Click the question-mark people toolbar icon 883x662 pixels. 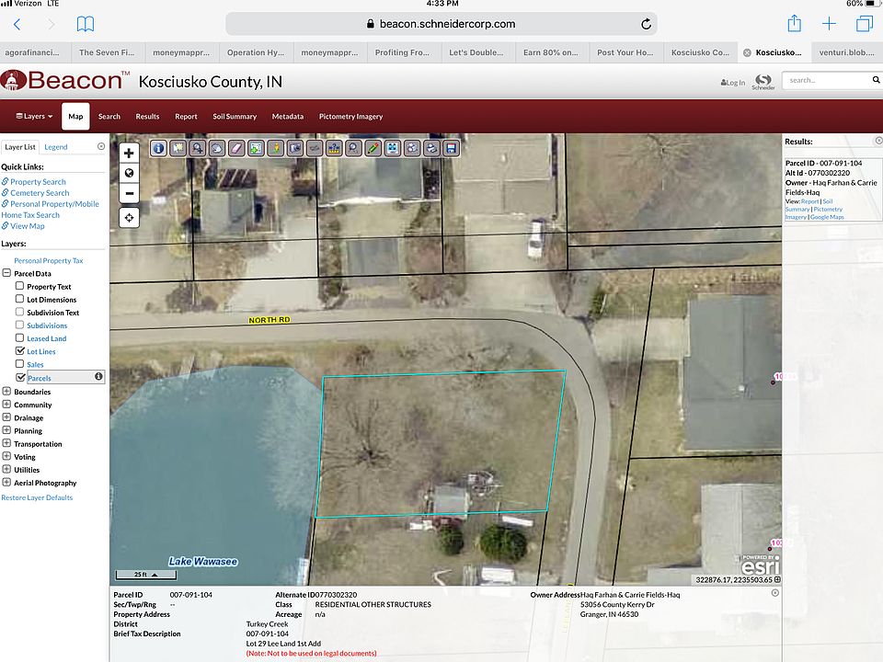[334, 148]
